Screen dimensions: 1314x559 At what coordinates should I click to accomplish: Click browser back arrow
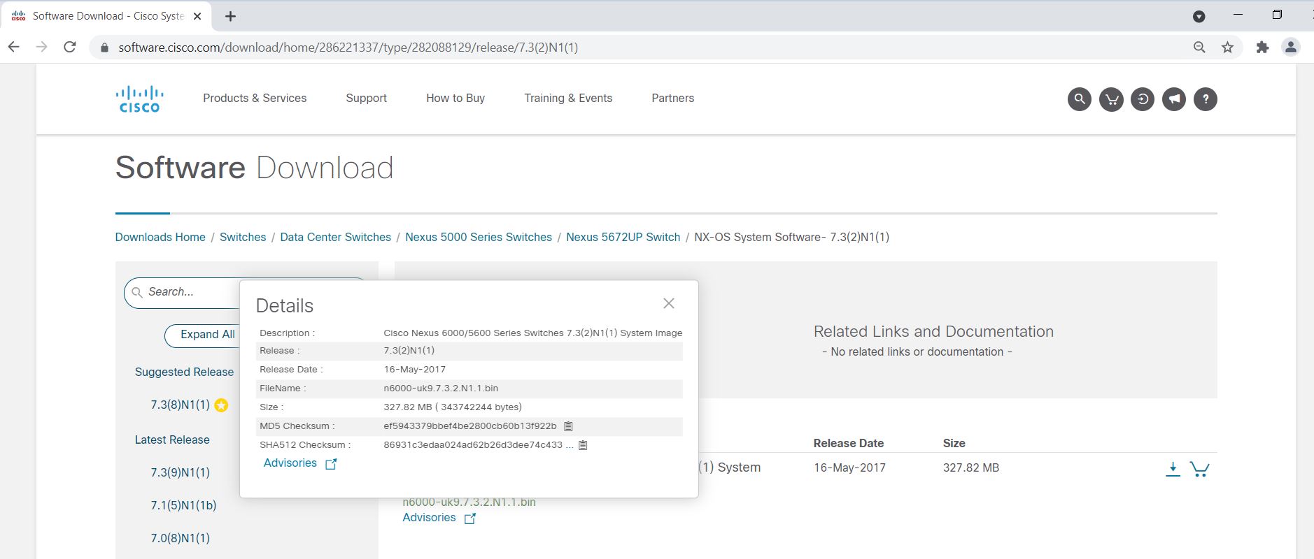pyautogui.click(x=13, y=47)
